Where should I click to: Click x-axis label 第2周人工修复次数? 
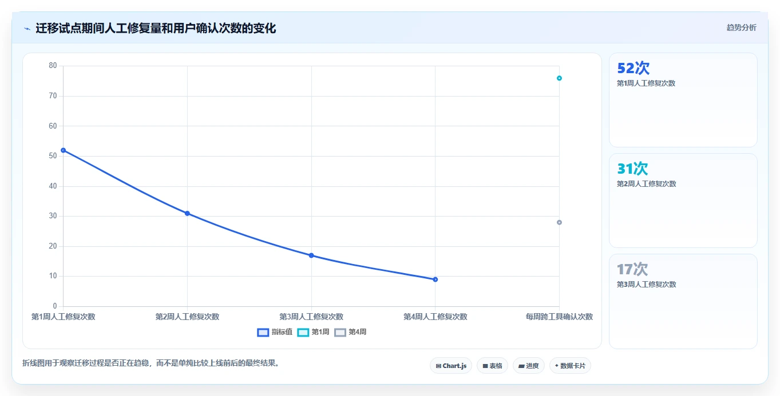[x=187, y=317]
